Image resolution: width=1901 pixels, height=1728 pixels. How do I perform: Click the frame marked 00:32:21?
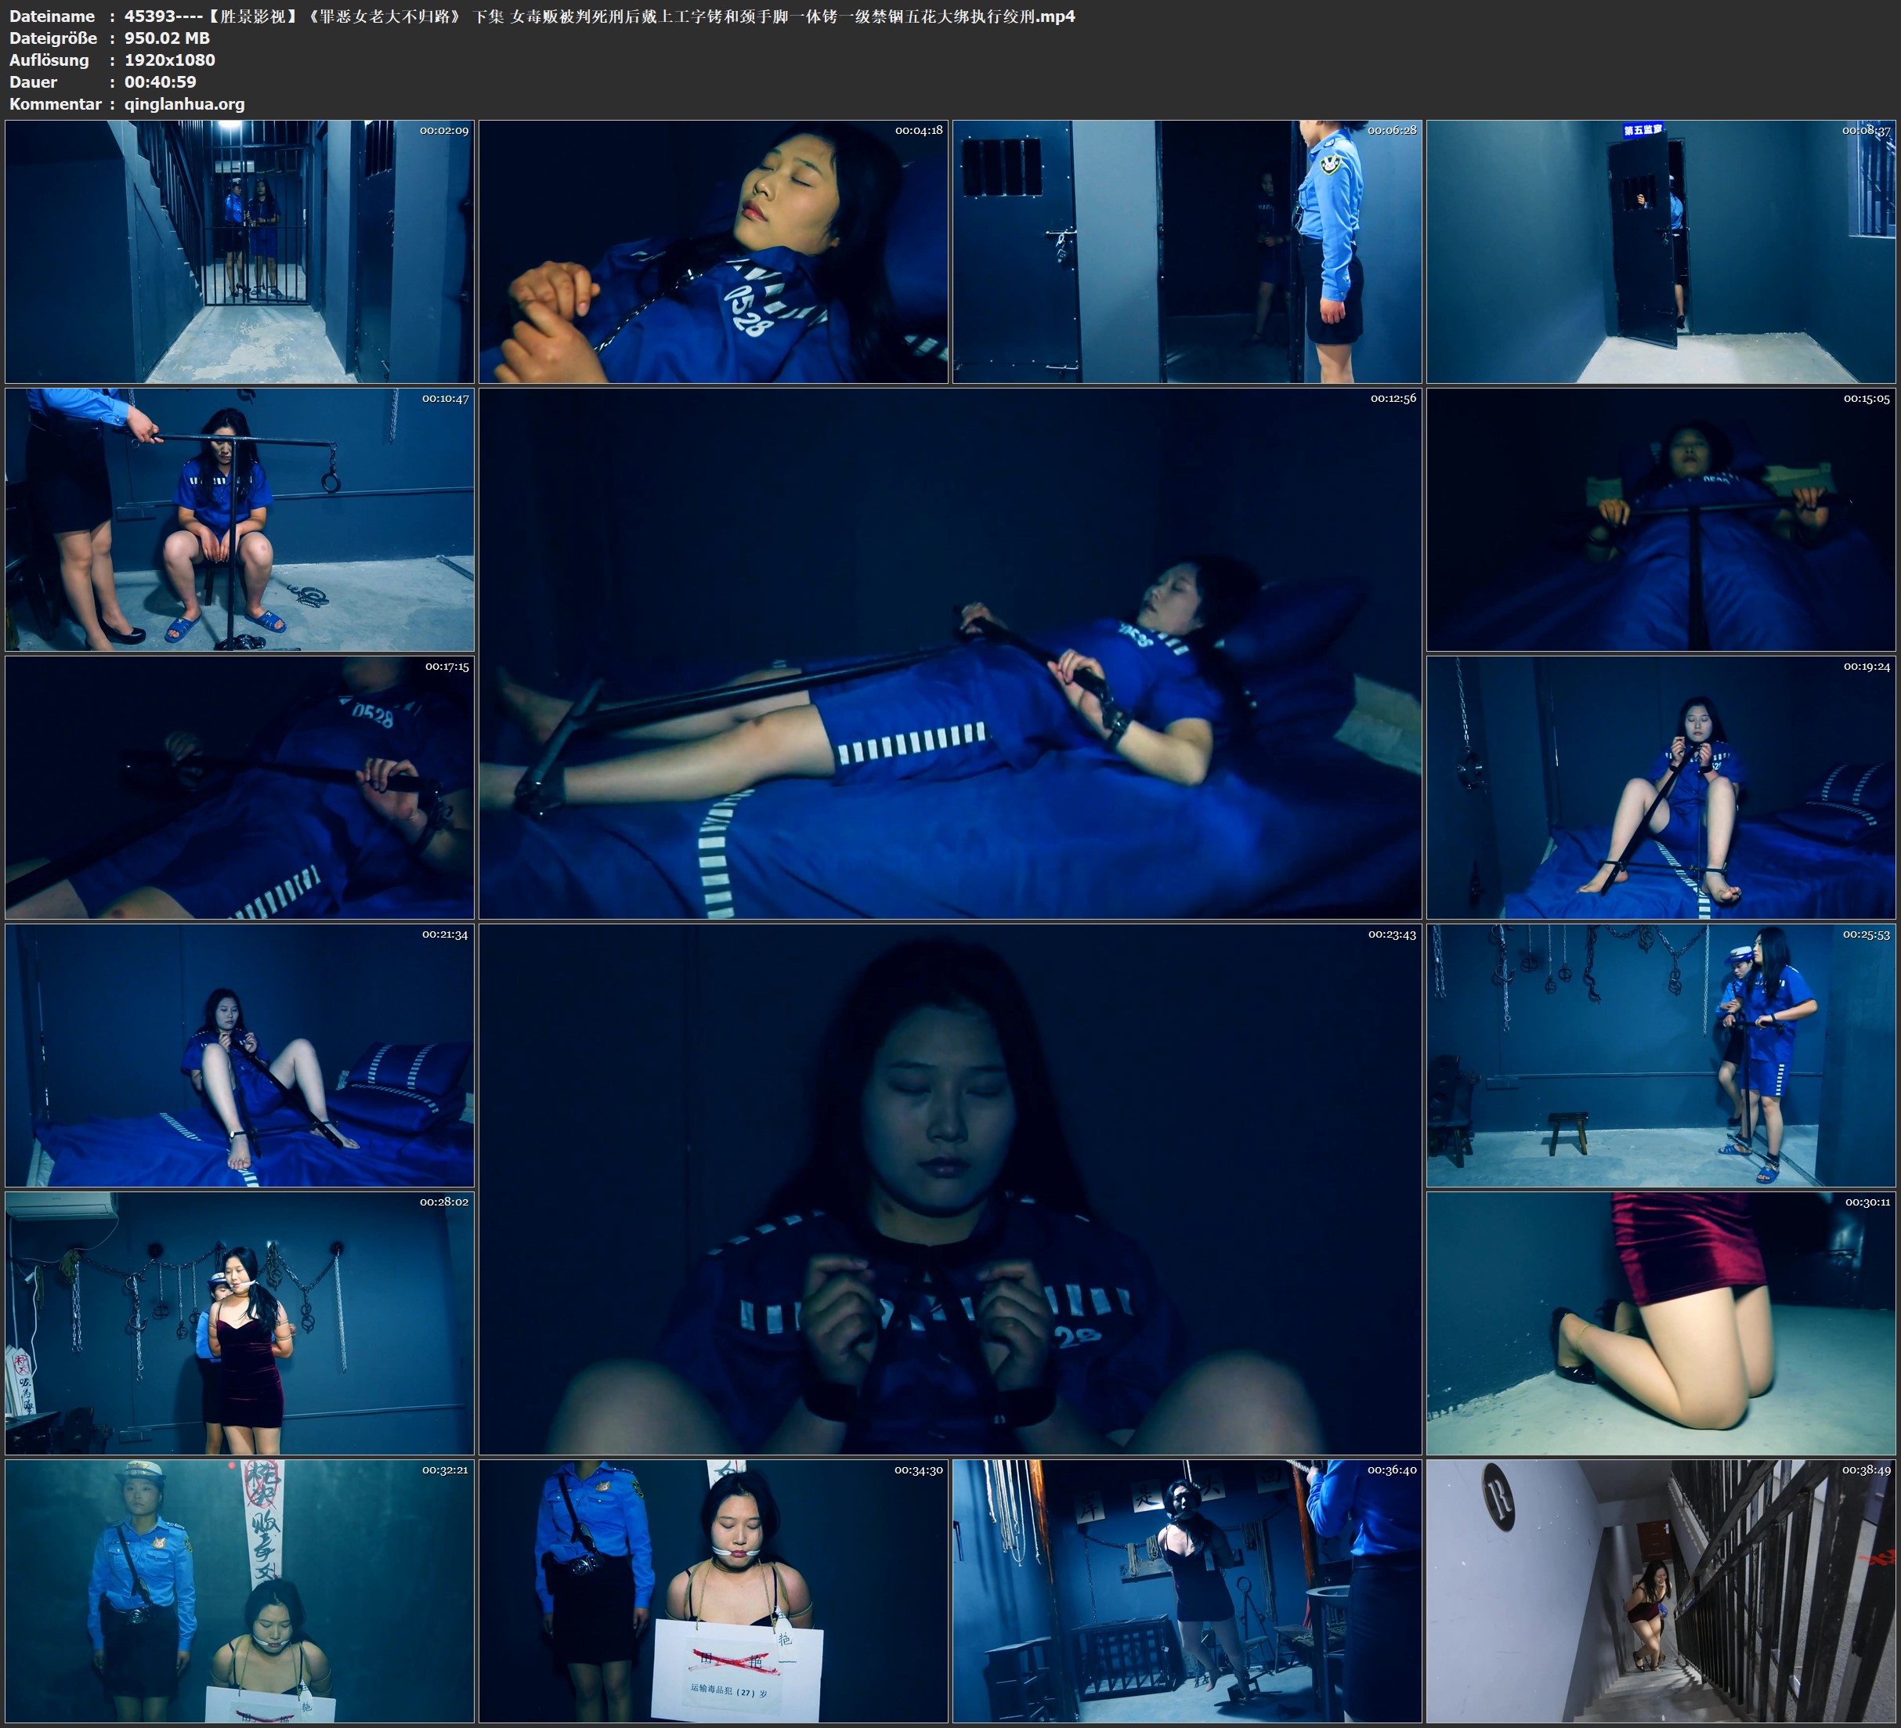coord(240,1590)
